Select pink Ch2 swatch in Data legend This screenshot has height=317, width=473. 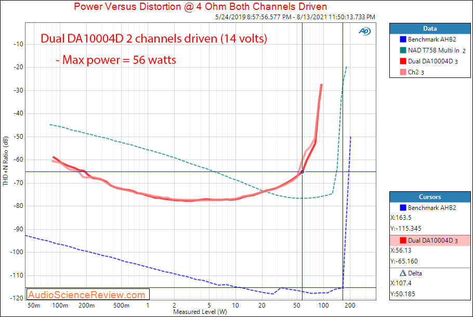coord(403,72)
